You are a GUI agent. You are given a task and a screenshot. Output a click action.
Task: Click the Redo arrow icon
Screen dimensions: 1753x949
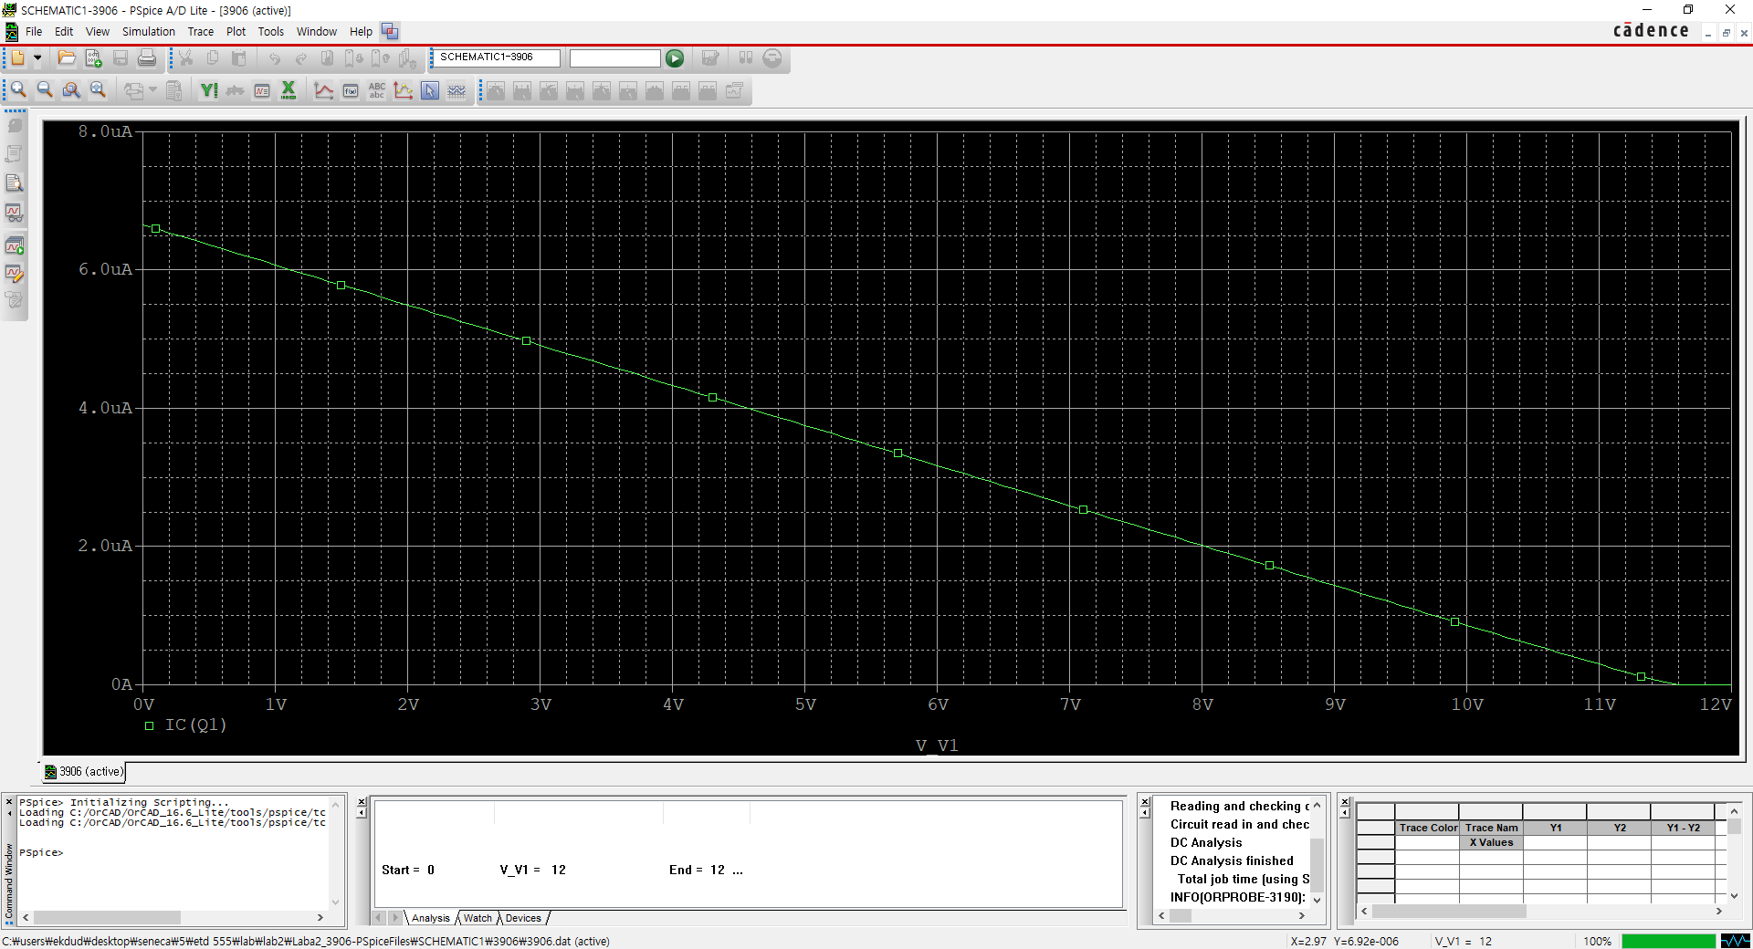point(301,58)
